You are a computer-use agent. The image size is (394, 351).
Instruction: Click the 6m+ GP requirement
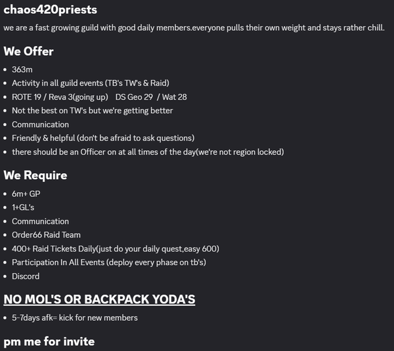tap(26, 194)
